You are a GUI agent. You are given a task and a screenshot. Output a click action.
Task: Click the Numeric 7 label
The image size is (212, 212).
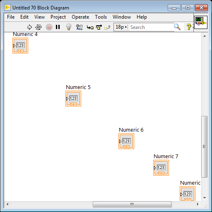click(166, 157)
